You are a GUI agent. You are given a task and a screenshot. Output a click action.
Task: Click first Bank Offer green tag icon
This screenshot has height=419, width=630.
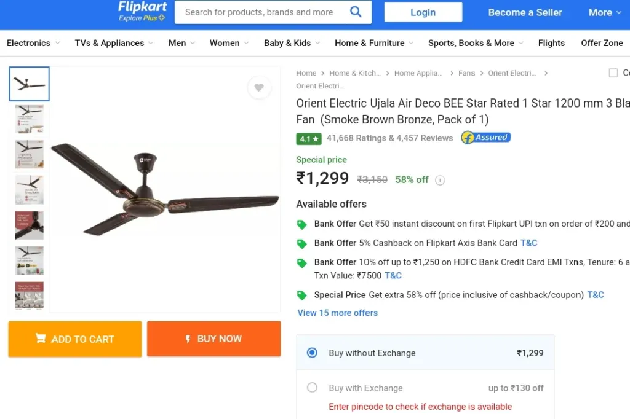tap(301, 224)
